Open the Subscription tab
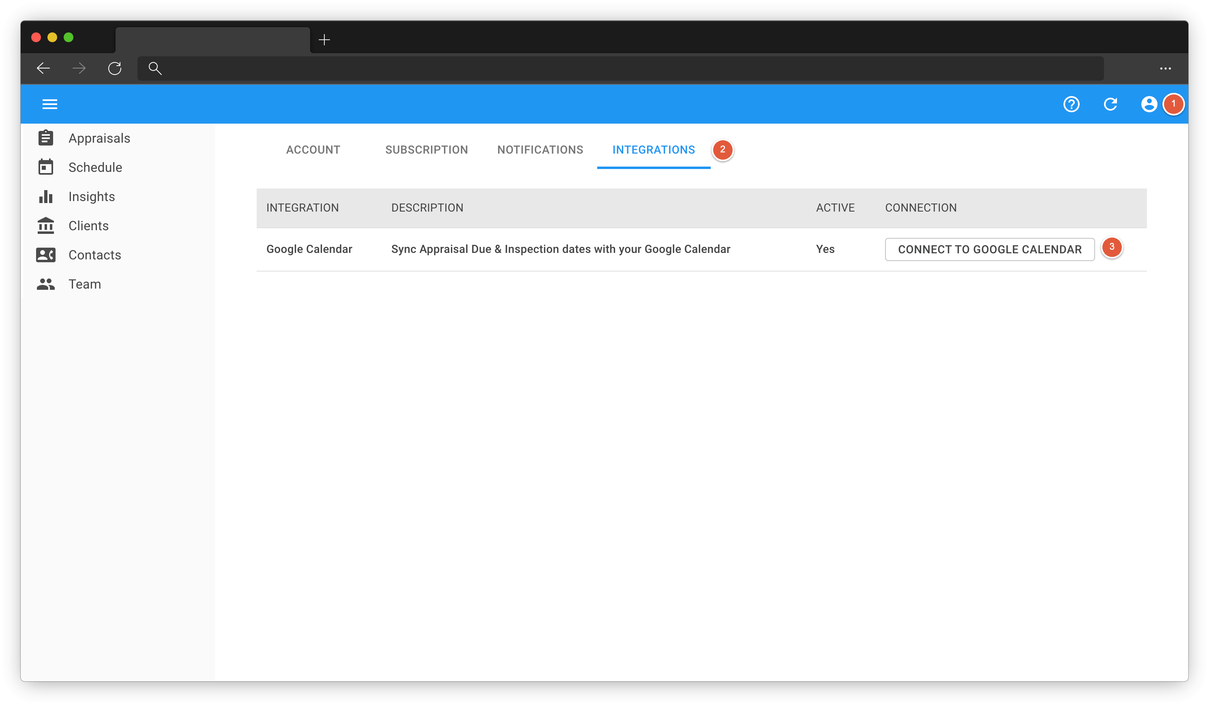The width and height of the screenshot is (1209, 702). coord(426,150)
